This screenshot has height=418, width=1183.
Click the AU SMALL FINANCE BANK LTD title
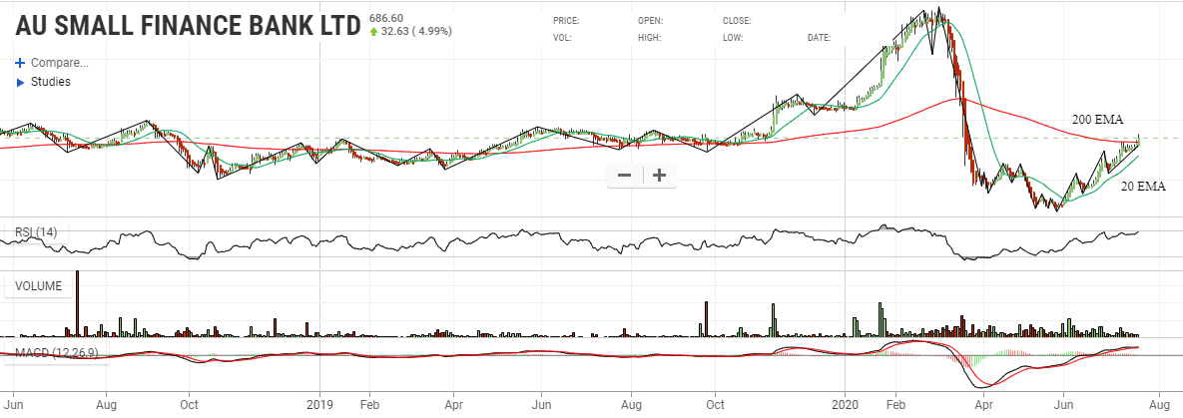click(188, 25)
